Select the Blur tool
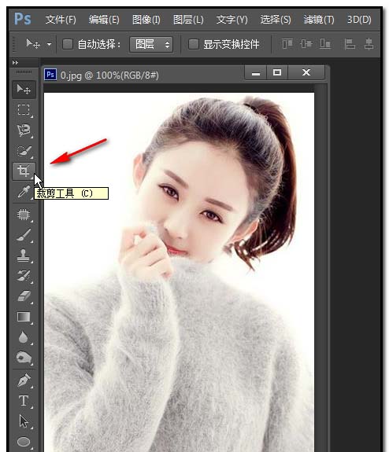Image resolution: width=389 pixels, height=452 pixels. [x=24, y=337]
